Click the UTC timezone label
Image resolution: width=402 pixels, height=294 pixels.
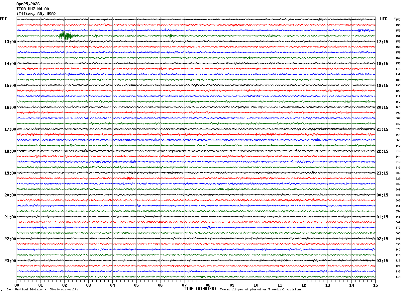[x=384, y=19]
